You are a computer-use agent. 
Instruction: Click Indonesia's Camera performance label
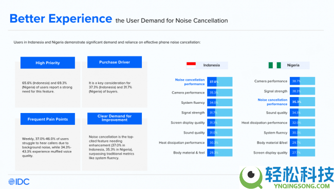click(188, 92)
